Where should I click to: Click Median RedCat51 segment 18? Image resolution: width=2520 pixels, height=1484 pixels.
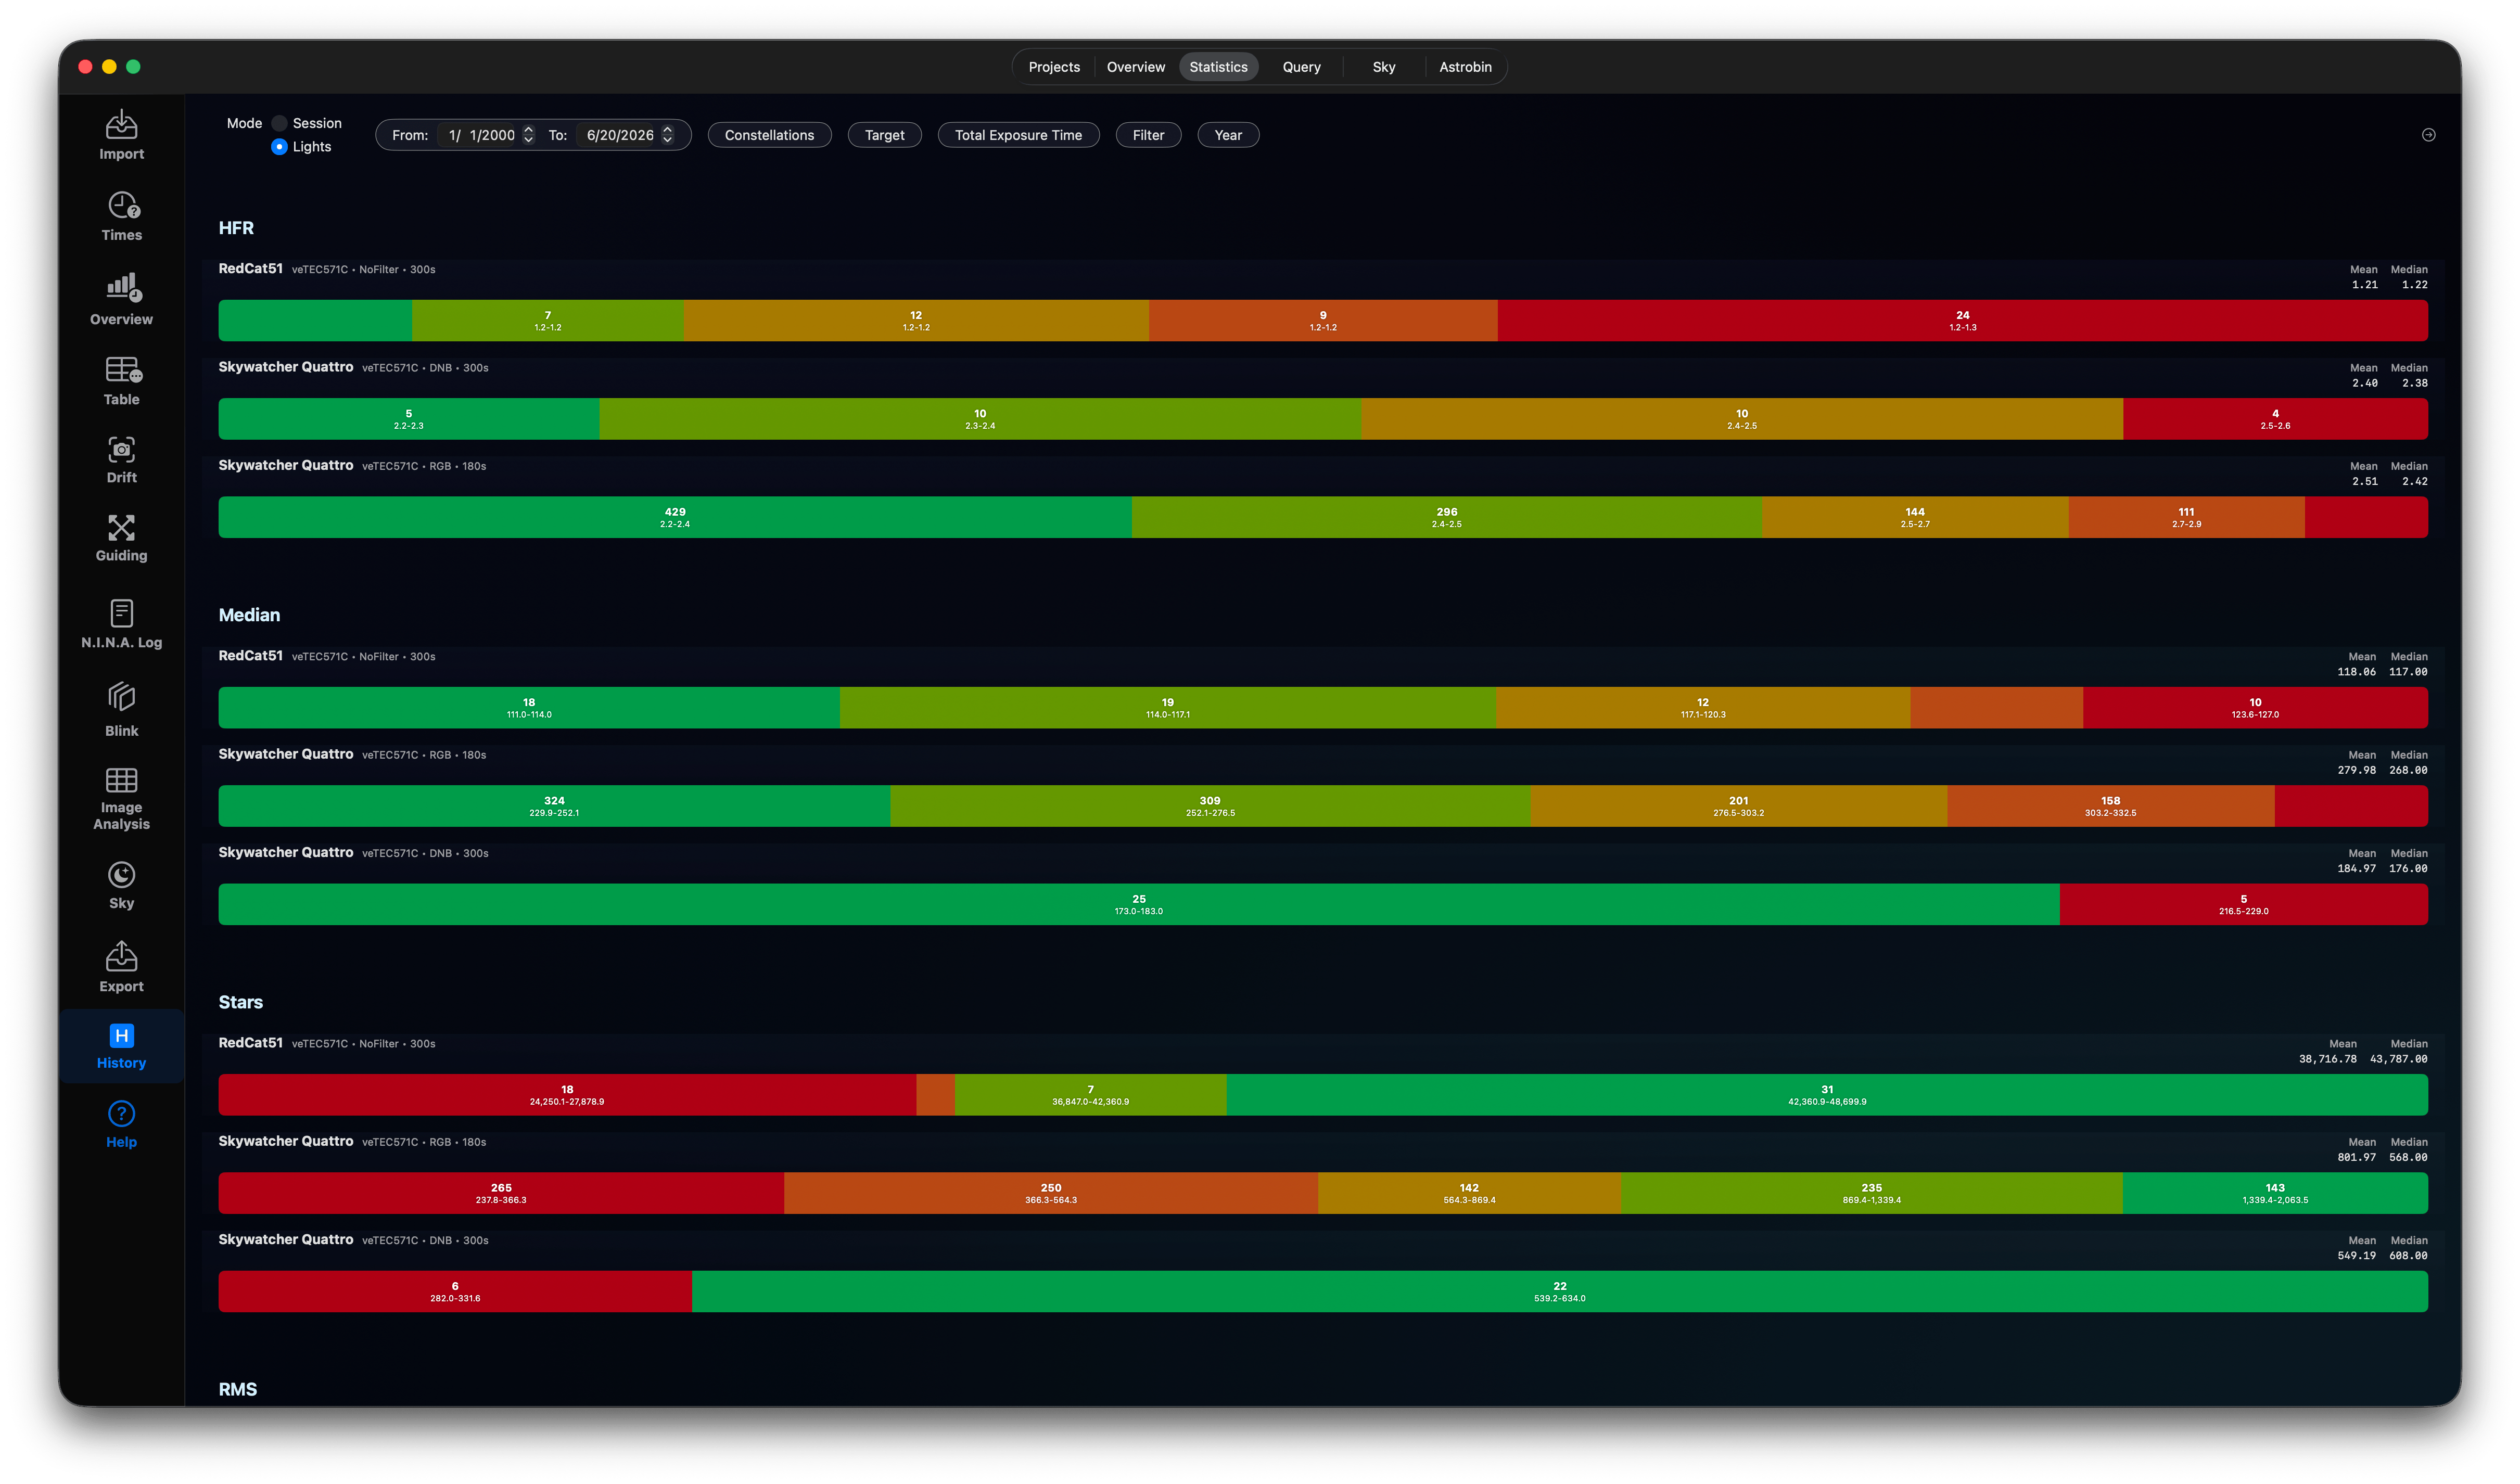coord(529,707)
